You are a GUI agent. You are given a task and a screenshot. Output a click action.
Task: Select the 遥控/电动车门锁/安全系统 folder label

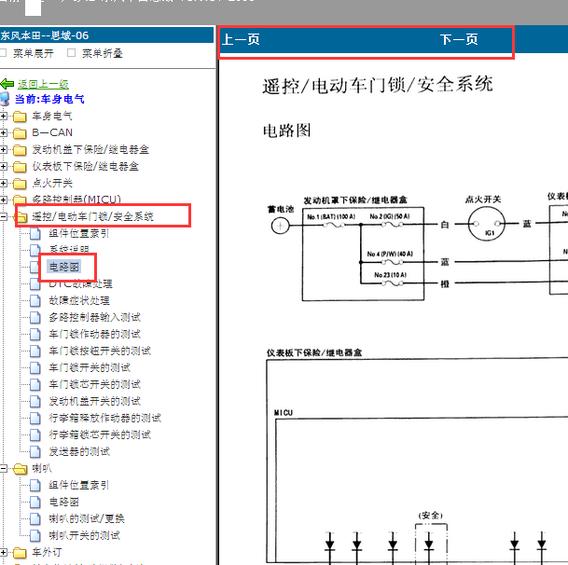(92, 216)
